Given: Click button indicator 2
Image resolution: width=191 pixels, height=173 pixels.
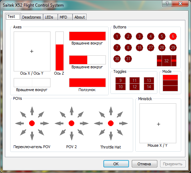Looking at the screenshot, I should coord(128,36).
